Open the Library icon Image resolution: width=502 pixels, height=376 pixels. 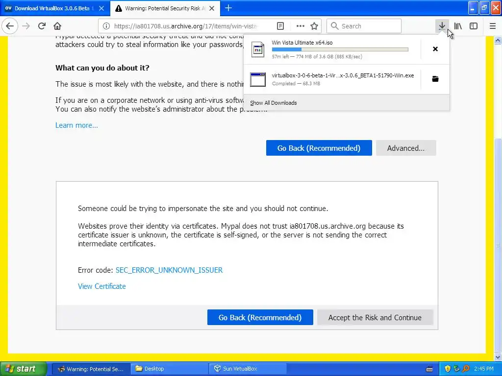[458, 26]
